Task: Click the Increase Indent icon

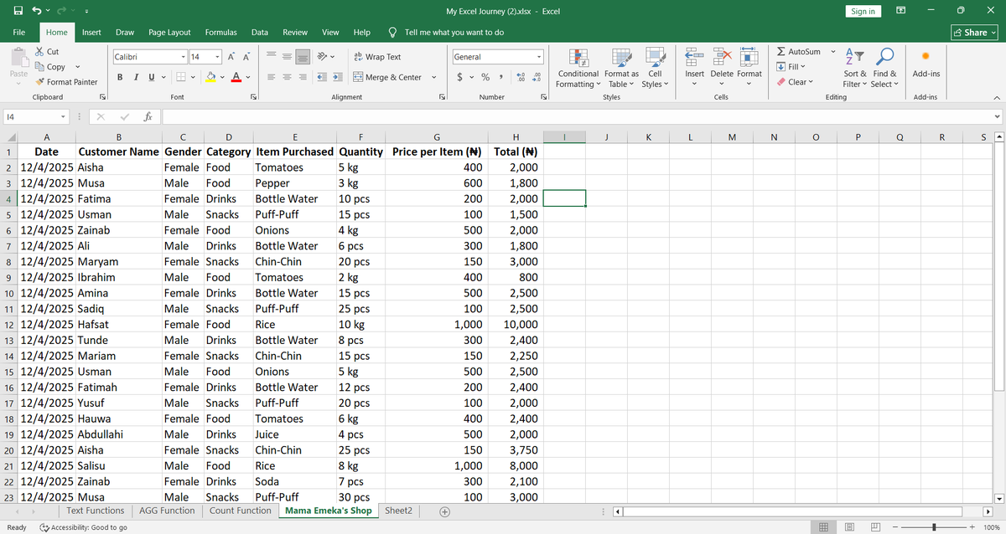Action: click(337, 77)
